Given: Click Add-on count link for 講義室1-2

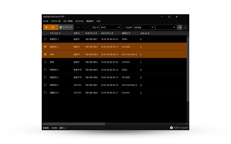Looking at the screenshot, I should [141, 47].
